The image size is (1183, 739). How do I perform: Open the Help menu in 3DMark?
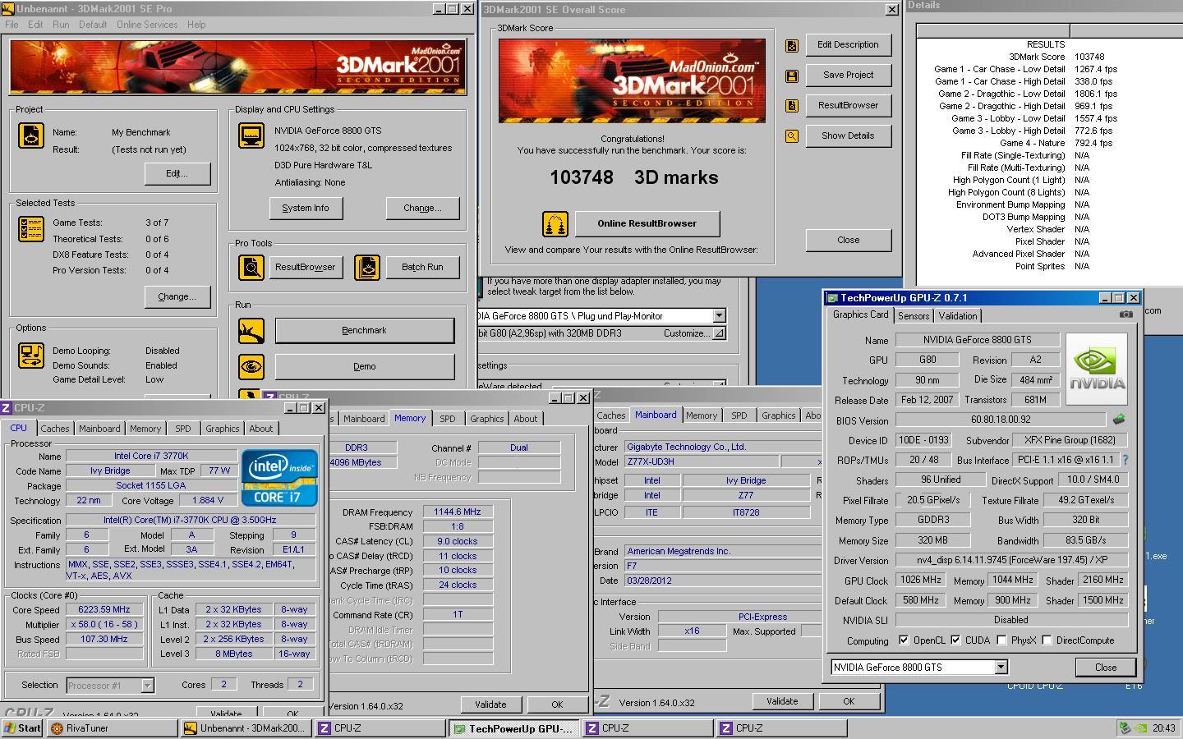click(x=196, y=25)
